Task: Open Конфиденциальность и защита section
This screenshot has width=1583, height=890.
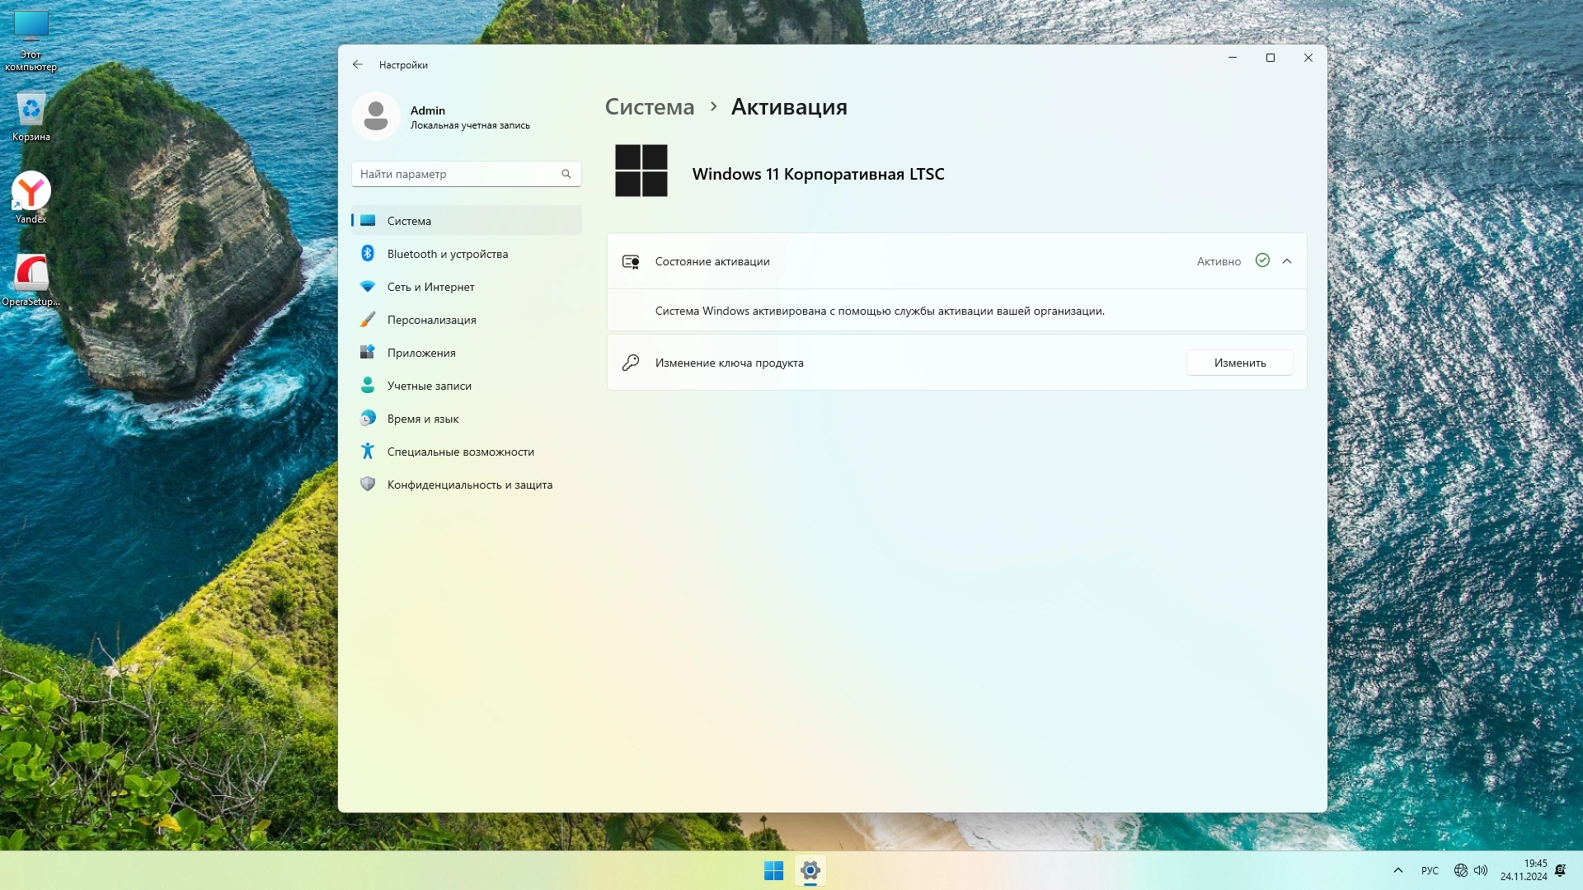Action: (469, 485)
